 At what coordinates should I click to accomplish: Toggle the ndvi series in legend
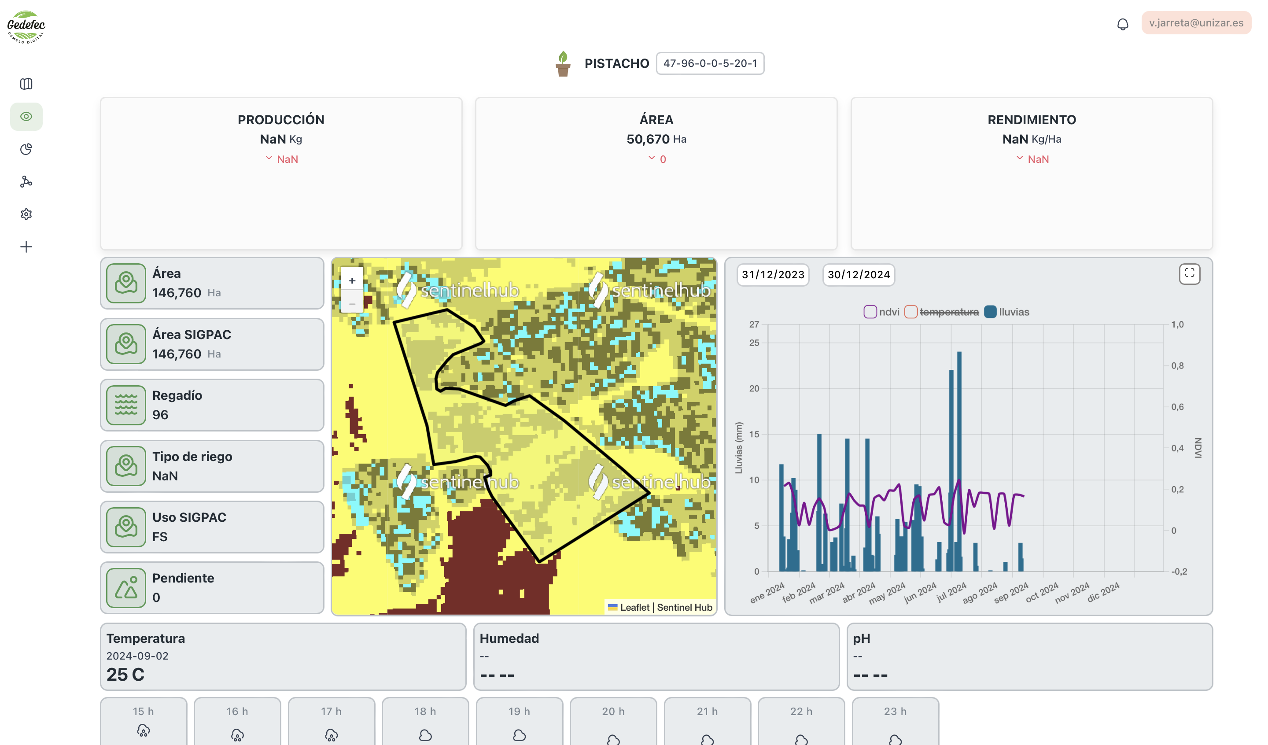click(x=881, y=312)
